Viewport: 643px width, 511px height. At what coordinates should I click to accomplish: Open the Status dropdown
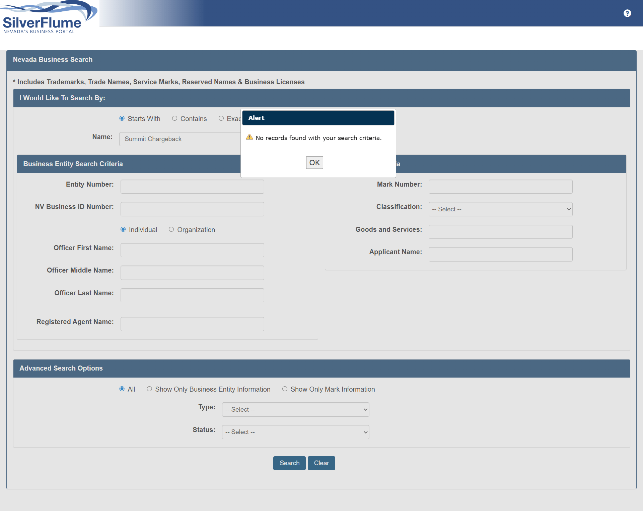(x=295, y=432)
